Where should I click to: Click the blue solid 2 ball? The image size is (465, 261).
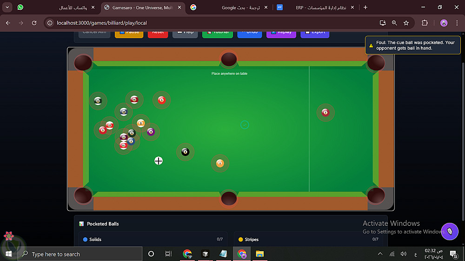point(131,141)
